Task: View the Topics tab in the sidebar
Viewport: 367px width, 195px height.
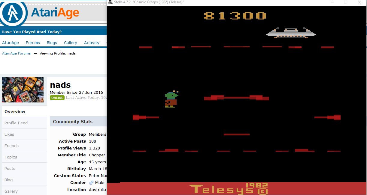Action: click(x=11, y=157)
